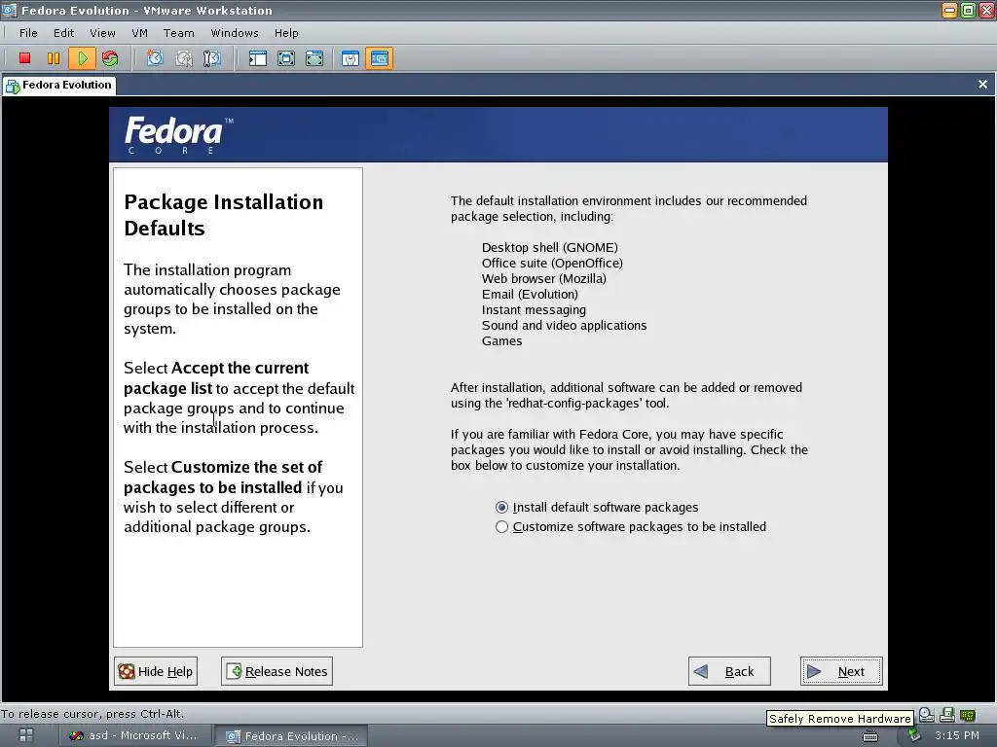This screenshot has height=747, width=997.
Task: Toggle the sidebar view toolbar icon
Action: (257, 58)
